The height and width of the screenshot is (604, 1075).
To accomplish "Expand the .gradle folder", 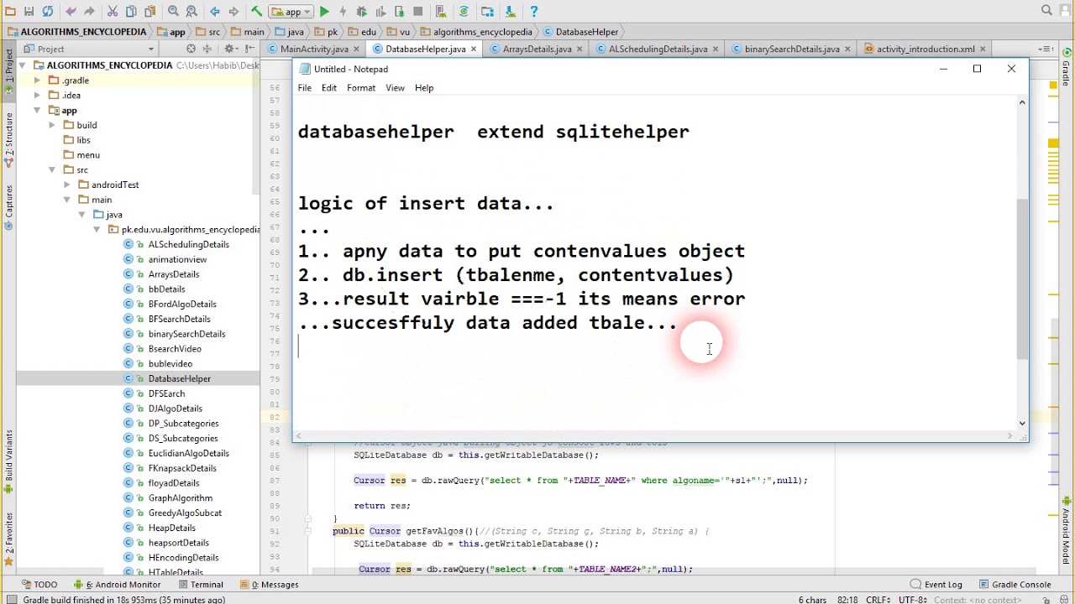I will pos(37,81).
